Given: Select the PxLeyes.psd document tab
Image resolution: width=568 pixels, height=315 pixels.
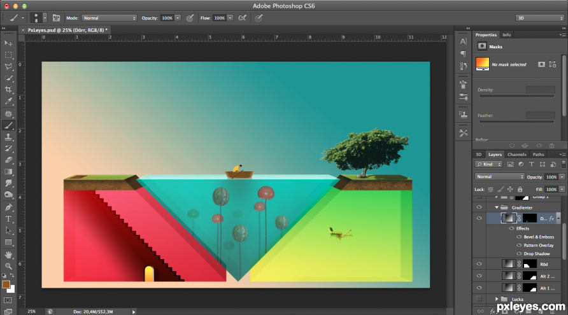Looking at the screenshot, I should pyautogui.click(x=67, y=30).
